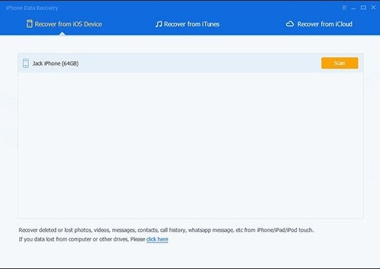This screenshot has height=269, width=380.
Task: Click the empty area of the device list
Action: 191,145
